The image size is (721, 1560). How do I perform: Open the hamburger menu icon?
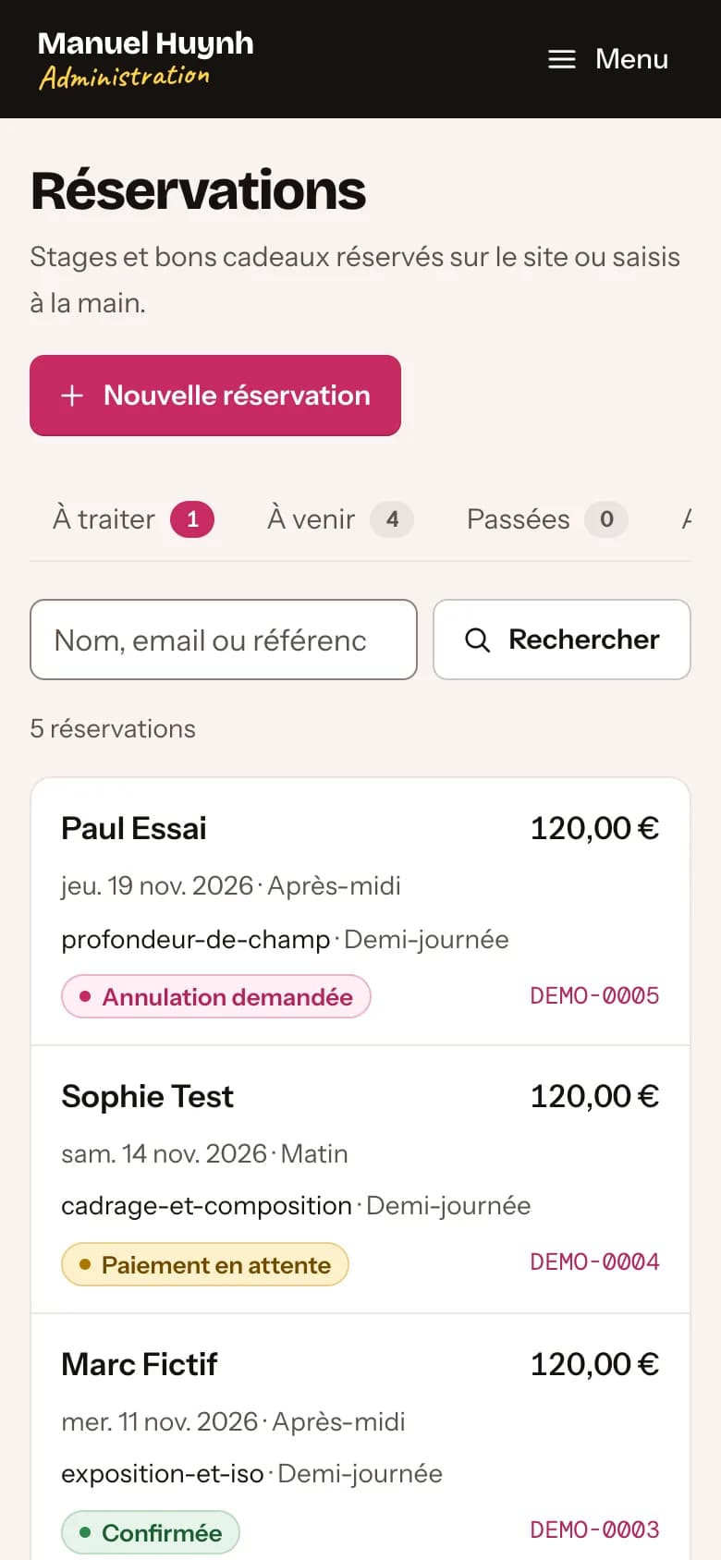tap(562, 59)
